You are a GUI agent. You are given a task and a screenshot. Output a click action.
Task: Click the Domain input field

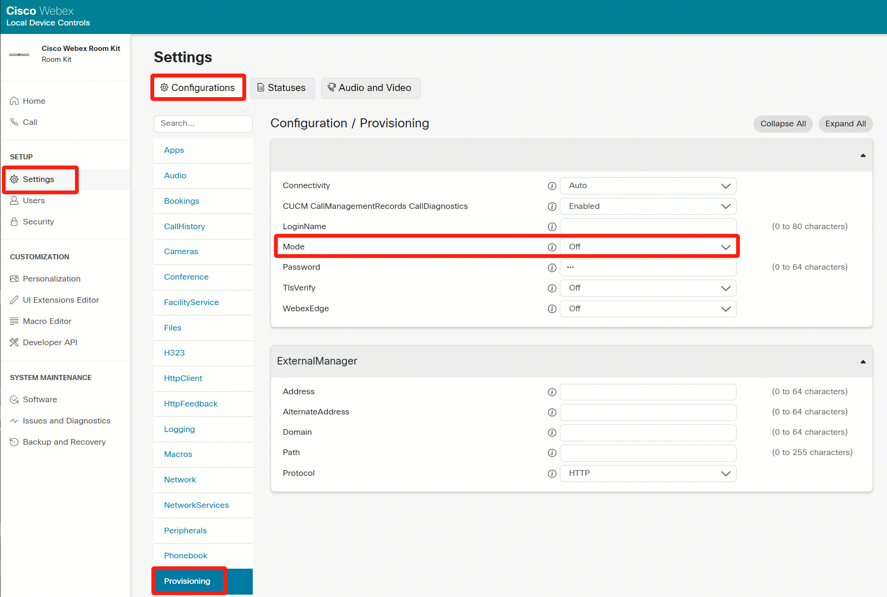648,432
